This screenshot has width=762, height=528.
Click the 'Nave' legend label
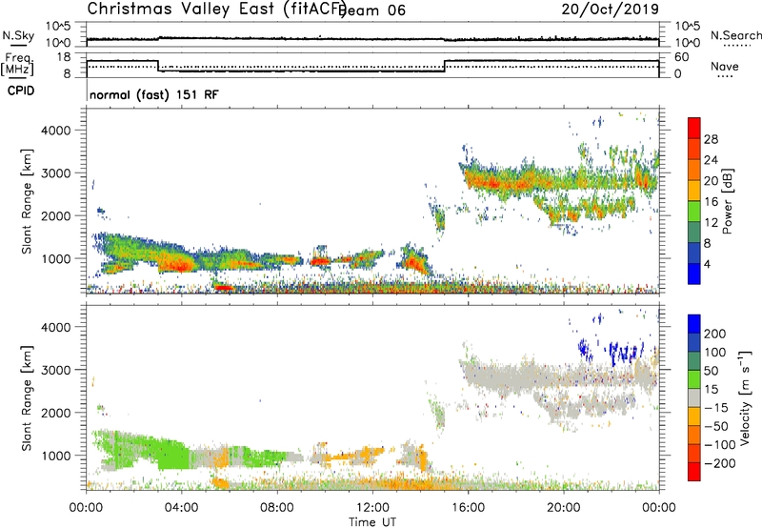(725, 66)
